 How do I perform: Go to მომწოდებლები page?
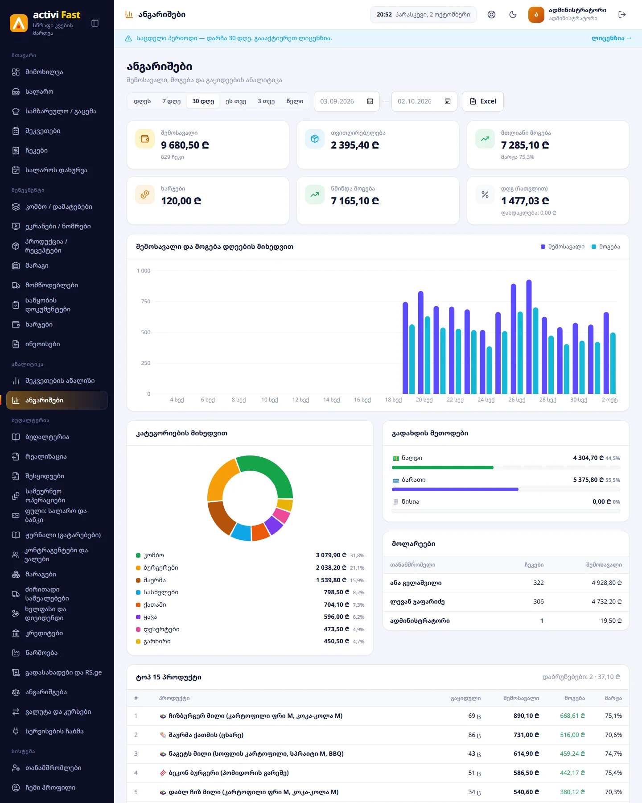57,286
